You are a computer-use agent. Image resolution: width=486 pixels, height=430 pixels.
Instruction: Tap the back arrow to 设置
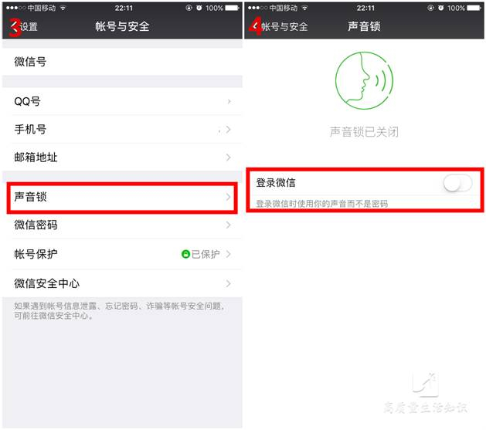click(14, 27)
